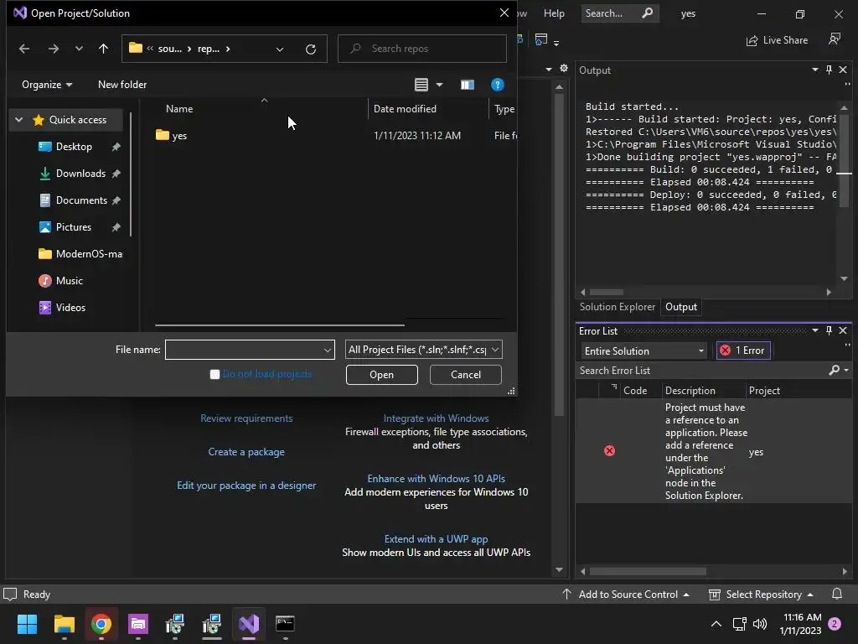Open the Extend with a UWP app link

point(436,539)
